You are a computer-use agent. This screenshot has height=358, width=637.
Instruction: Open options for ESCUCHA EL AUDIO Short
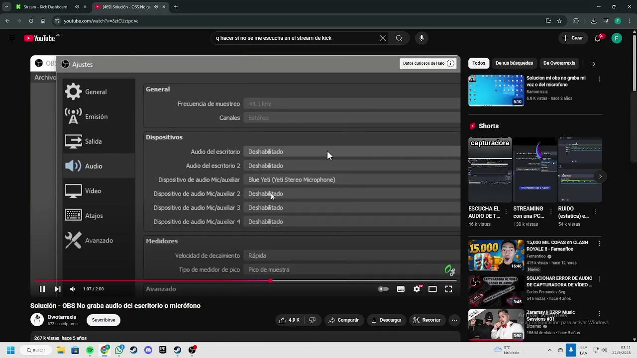[x=506, y=212]
